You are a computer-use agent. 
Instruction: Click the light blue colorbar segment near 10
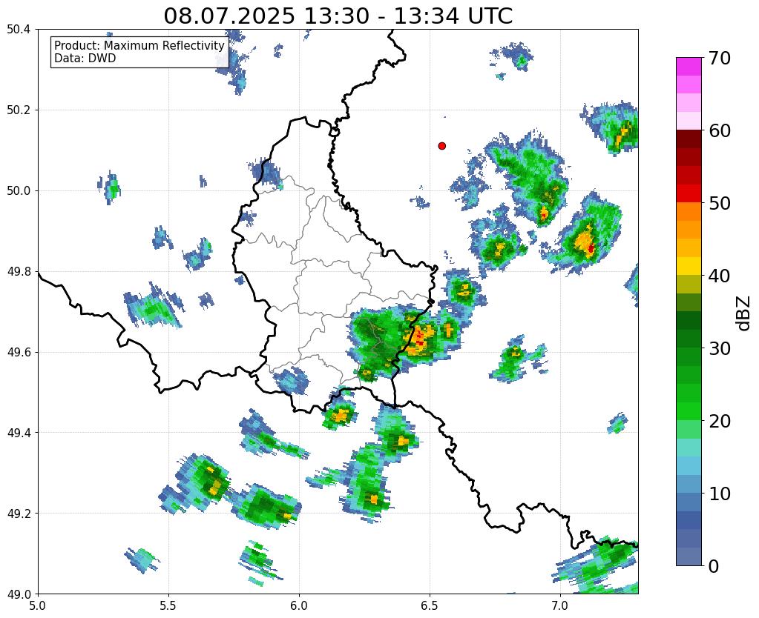pos(689,484)
